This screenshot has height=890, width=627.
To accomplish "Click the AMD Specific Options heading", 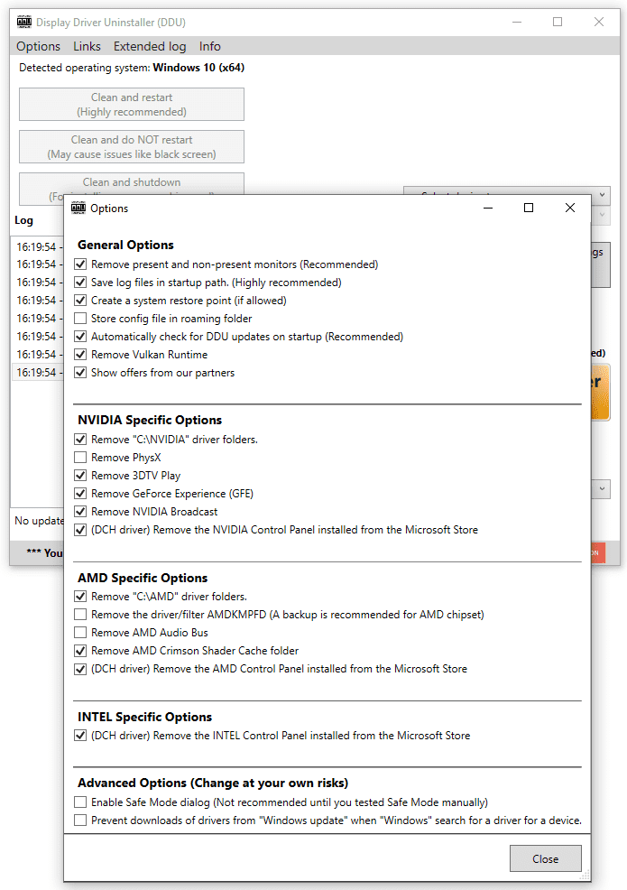I will point(143,578).
